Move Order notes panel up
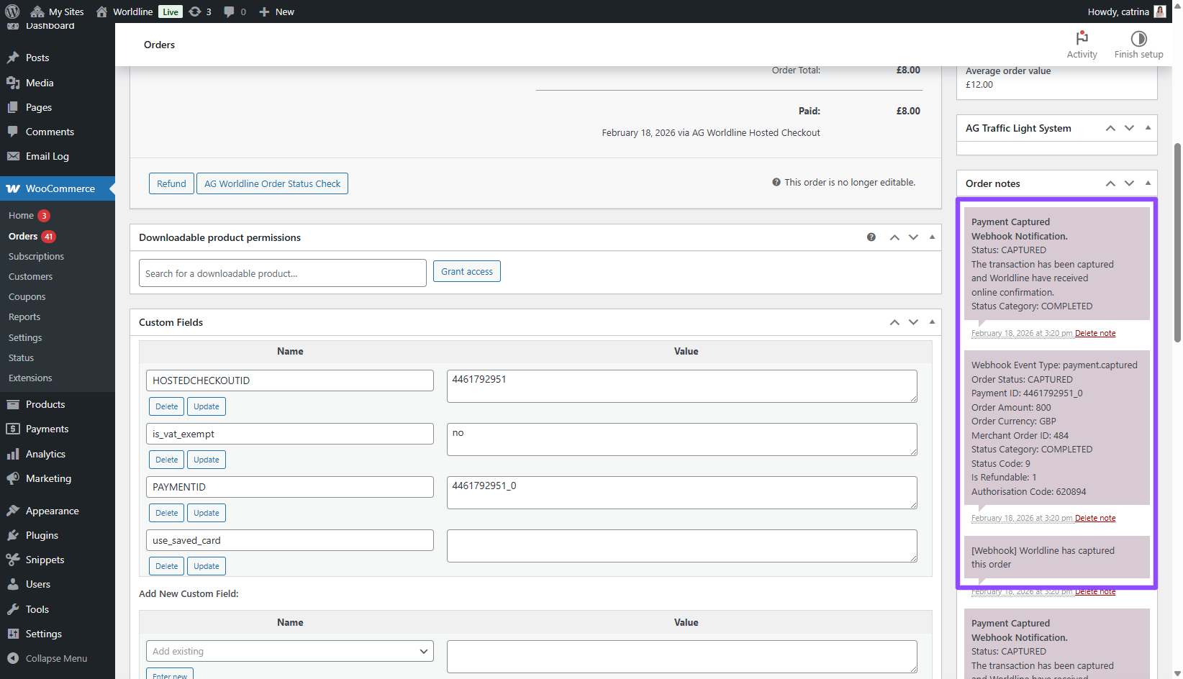The image size is (1183, 679). (1110, 183)
